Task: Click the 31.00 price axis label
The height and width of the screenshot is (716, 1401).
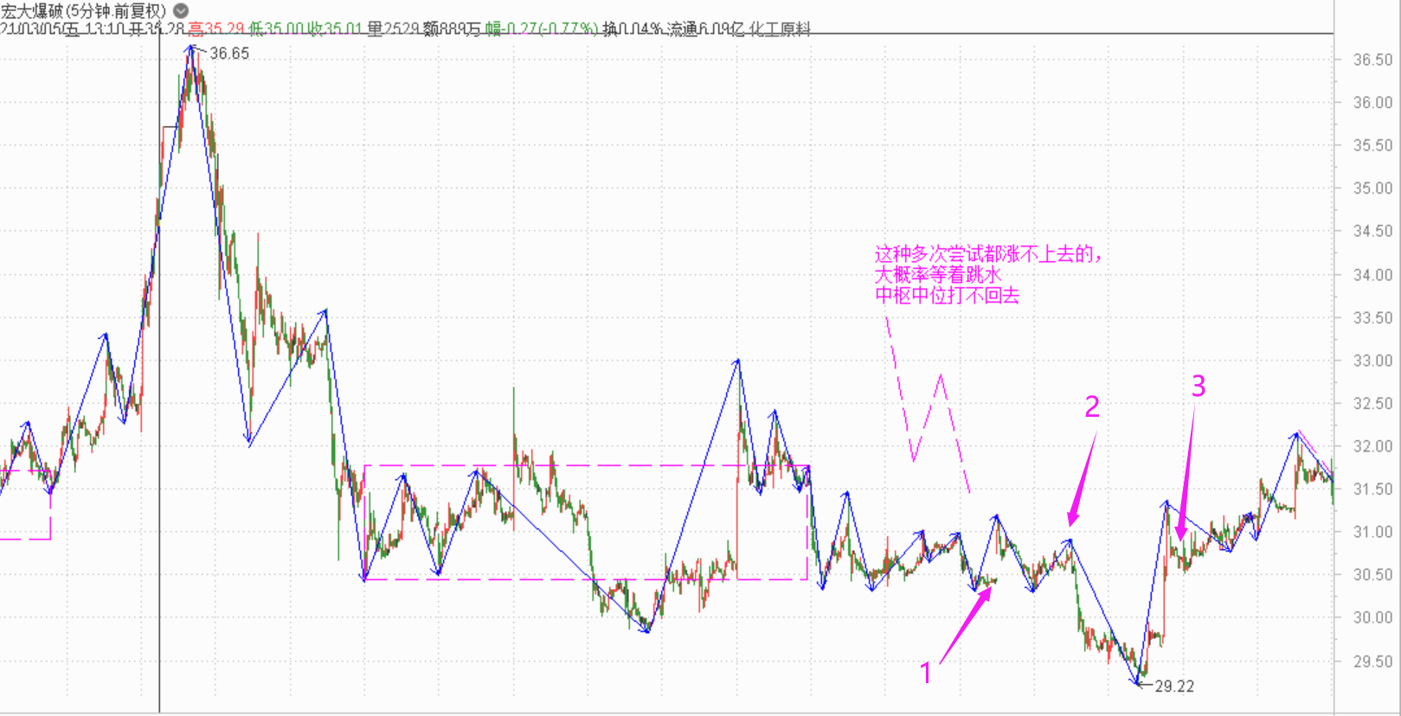Action: (1373, 532)
